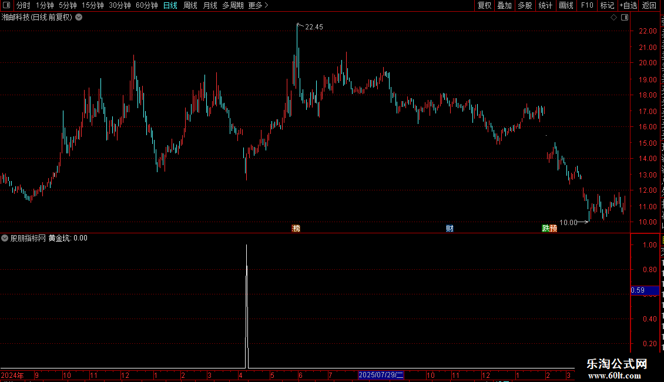Click the 湘邮科技(日线.前复权) chart title

(37, 18)
